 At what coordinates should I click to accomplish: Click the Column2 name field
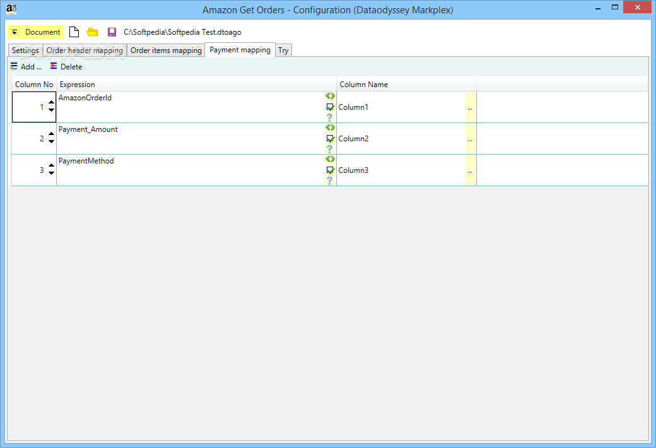[401, 139]
